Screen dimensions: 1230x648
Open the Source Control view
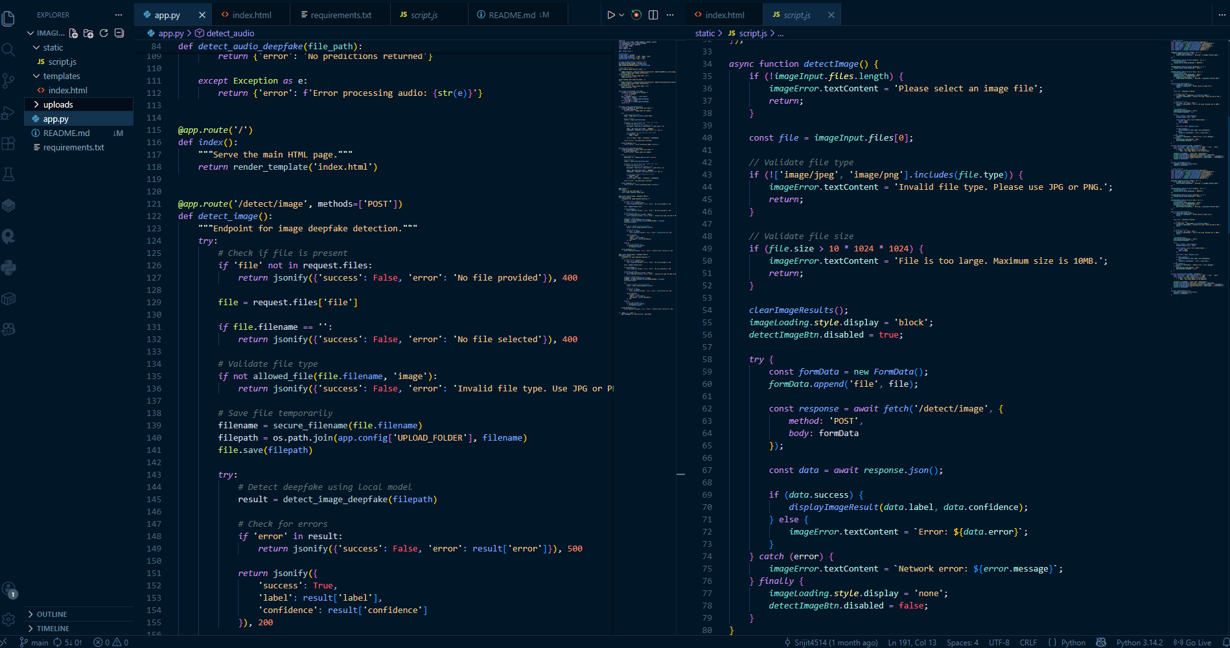[x=8, y=81]
